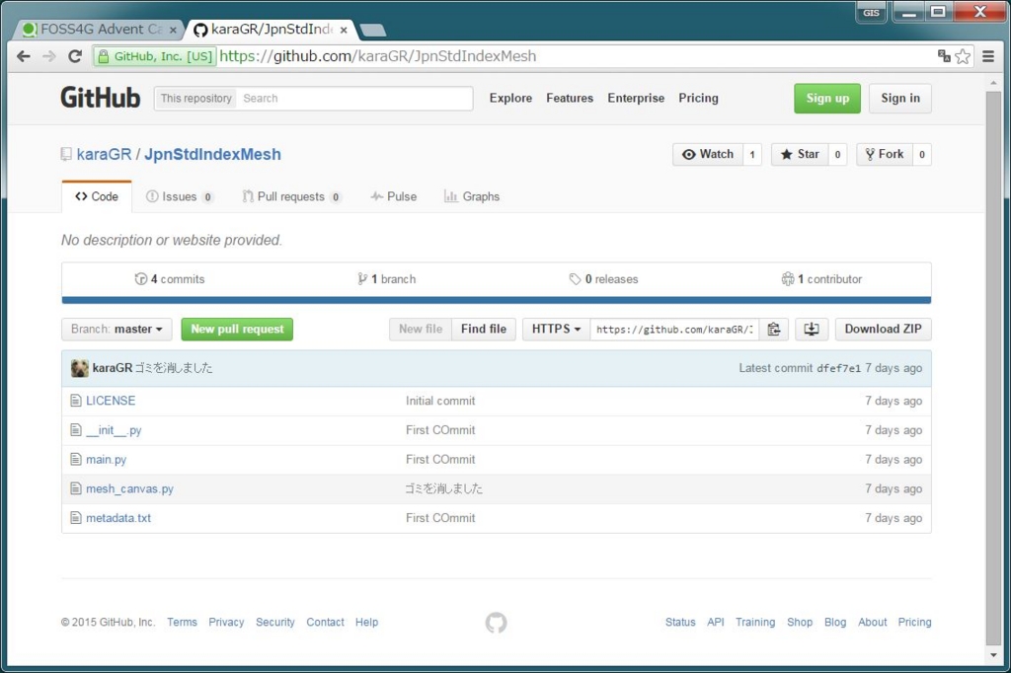Click the green padlock in address bar
This screenshot has height=673, width=1011.
(103, 56)
